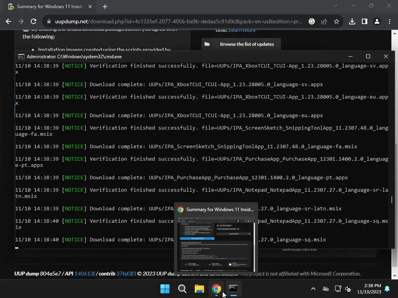Click Download complete language-sv.appx log line

coord(169,84)
